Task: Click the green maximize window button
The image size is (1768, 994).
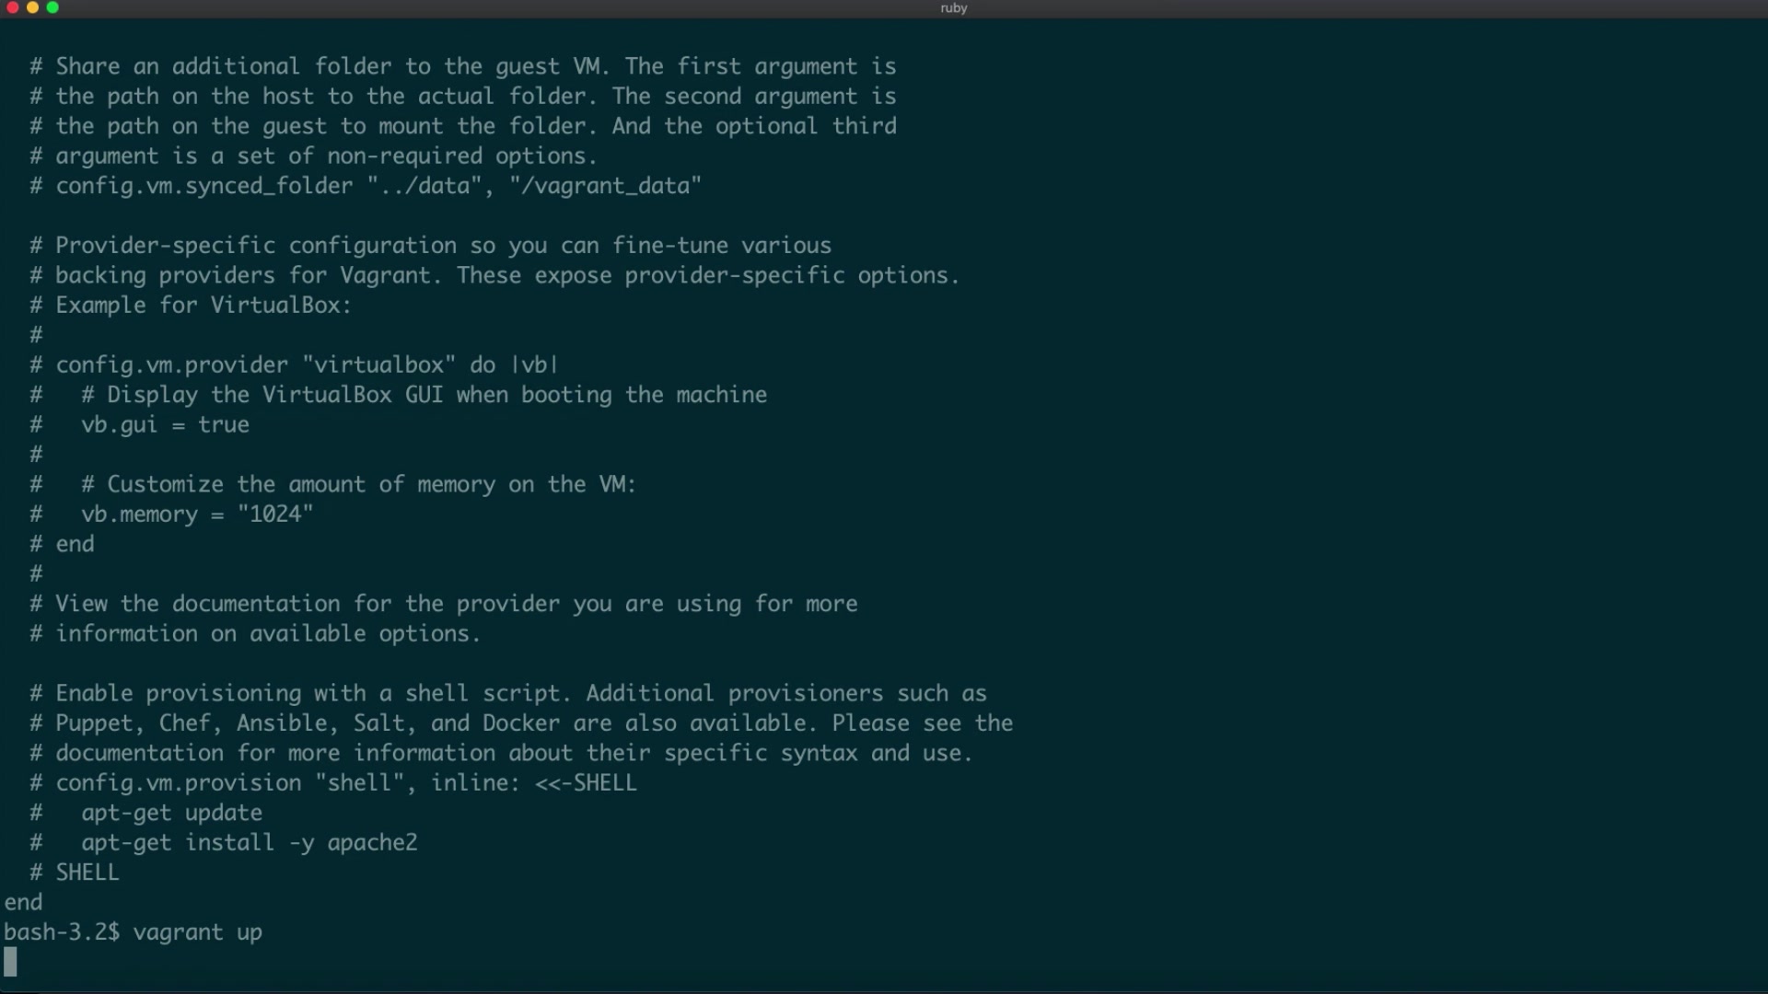Action: (x=52, y=7)
